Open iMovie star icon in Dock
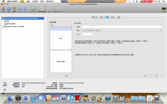This screenshot has width=167, height=104. [93, 98]
